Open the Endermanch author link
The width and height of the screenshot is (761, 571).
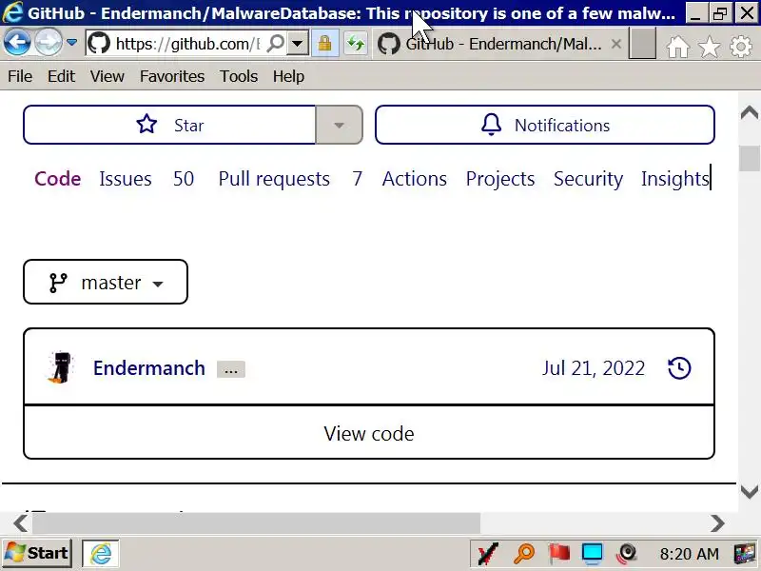[149, 368]
